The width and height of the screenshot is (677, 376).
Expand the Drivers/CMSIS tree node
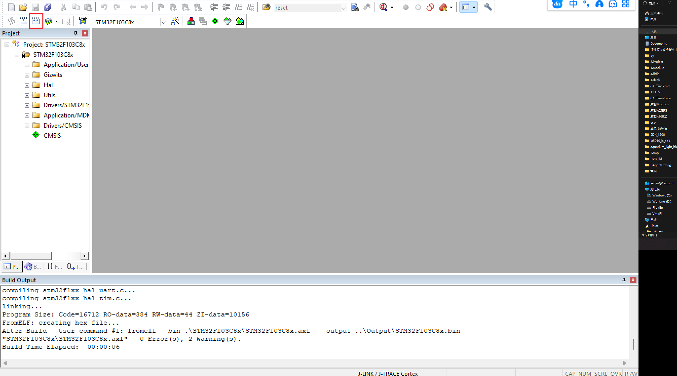pyautogui.click(x=27, y=126)
